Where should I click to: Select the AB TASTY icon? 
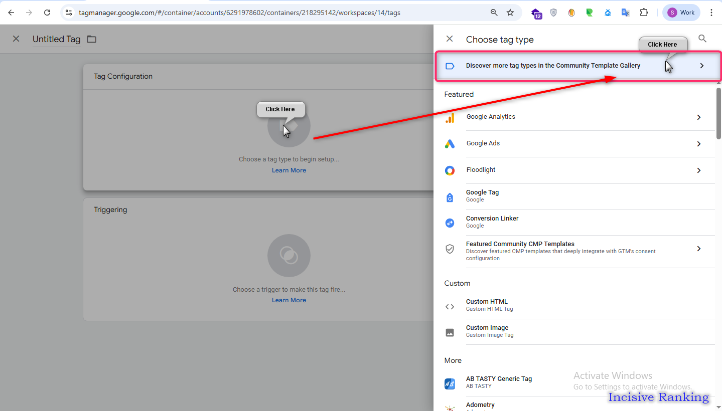pyautogui.click(x=450, y=384)
